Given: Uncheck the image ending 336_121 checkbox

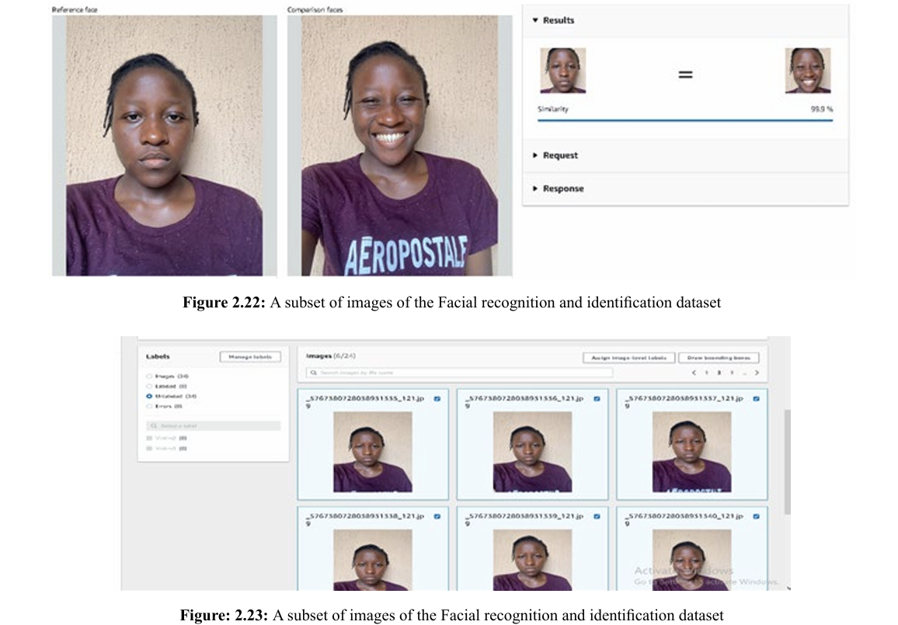Looking at the screenshot, I should [597, 398].
